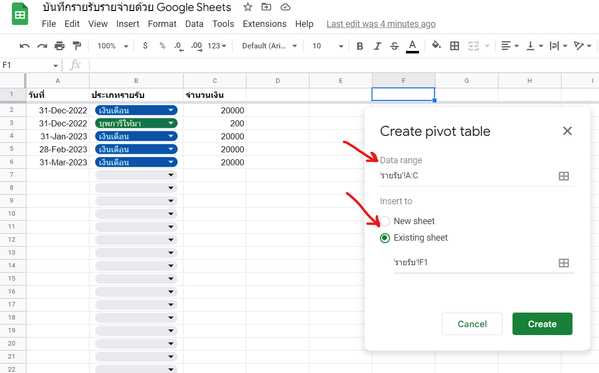Open the Fill color picker
Screen dimensions: 599x373
pos(435,45)
